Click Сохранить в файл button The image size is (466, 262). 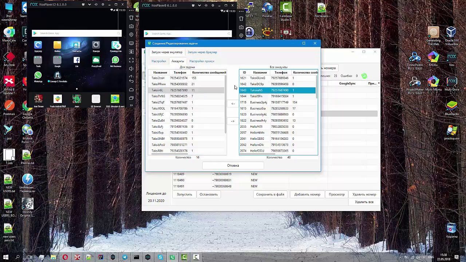click(x=270, y=194)
